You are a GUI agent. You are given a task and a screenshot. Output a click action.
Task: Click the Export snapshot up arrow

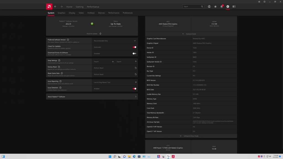(x=136, y=62)
